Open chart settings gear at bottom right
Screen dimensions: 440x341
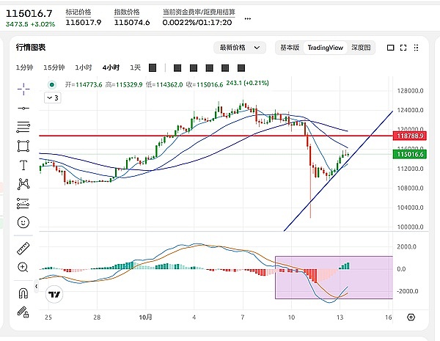click(411, 317)
